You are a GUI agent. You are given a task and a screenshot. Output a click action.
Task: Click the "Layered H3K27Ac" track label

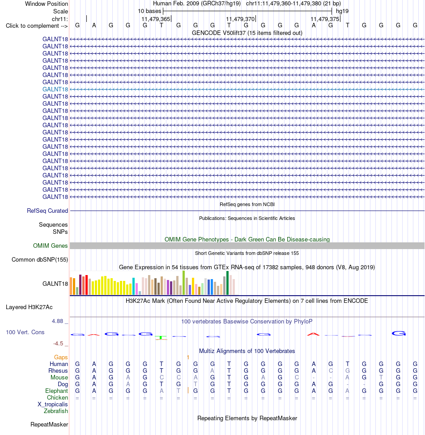coord(29,307)
